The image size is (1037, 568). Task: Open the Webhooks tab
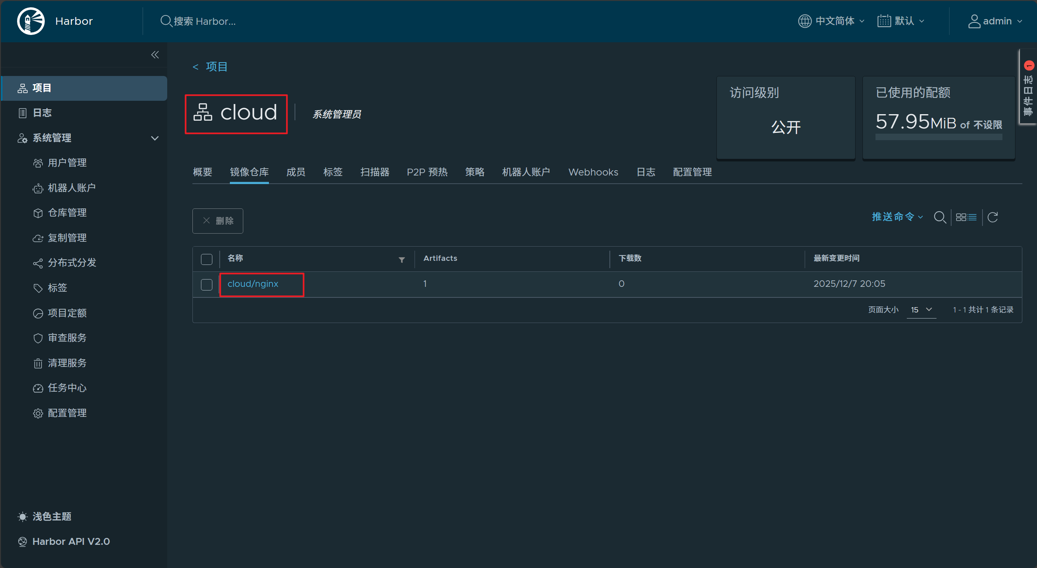point(593,172)
